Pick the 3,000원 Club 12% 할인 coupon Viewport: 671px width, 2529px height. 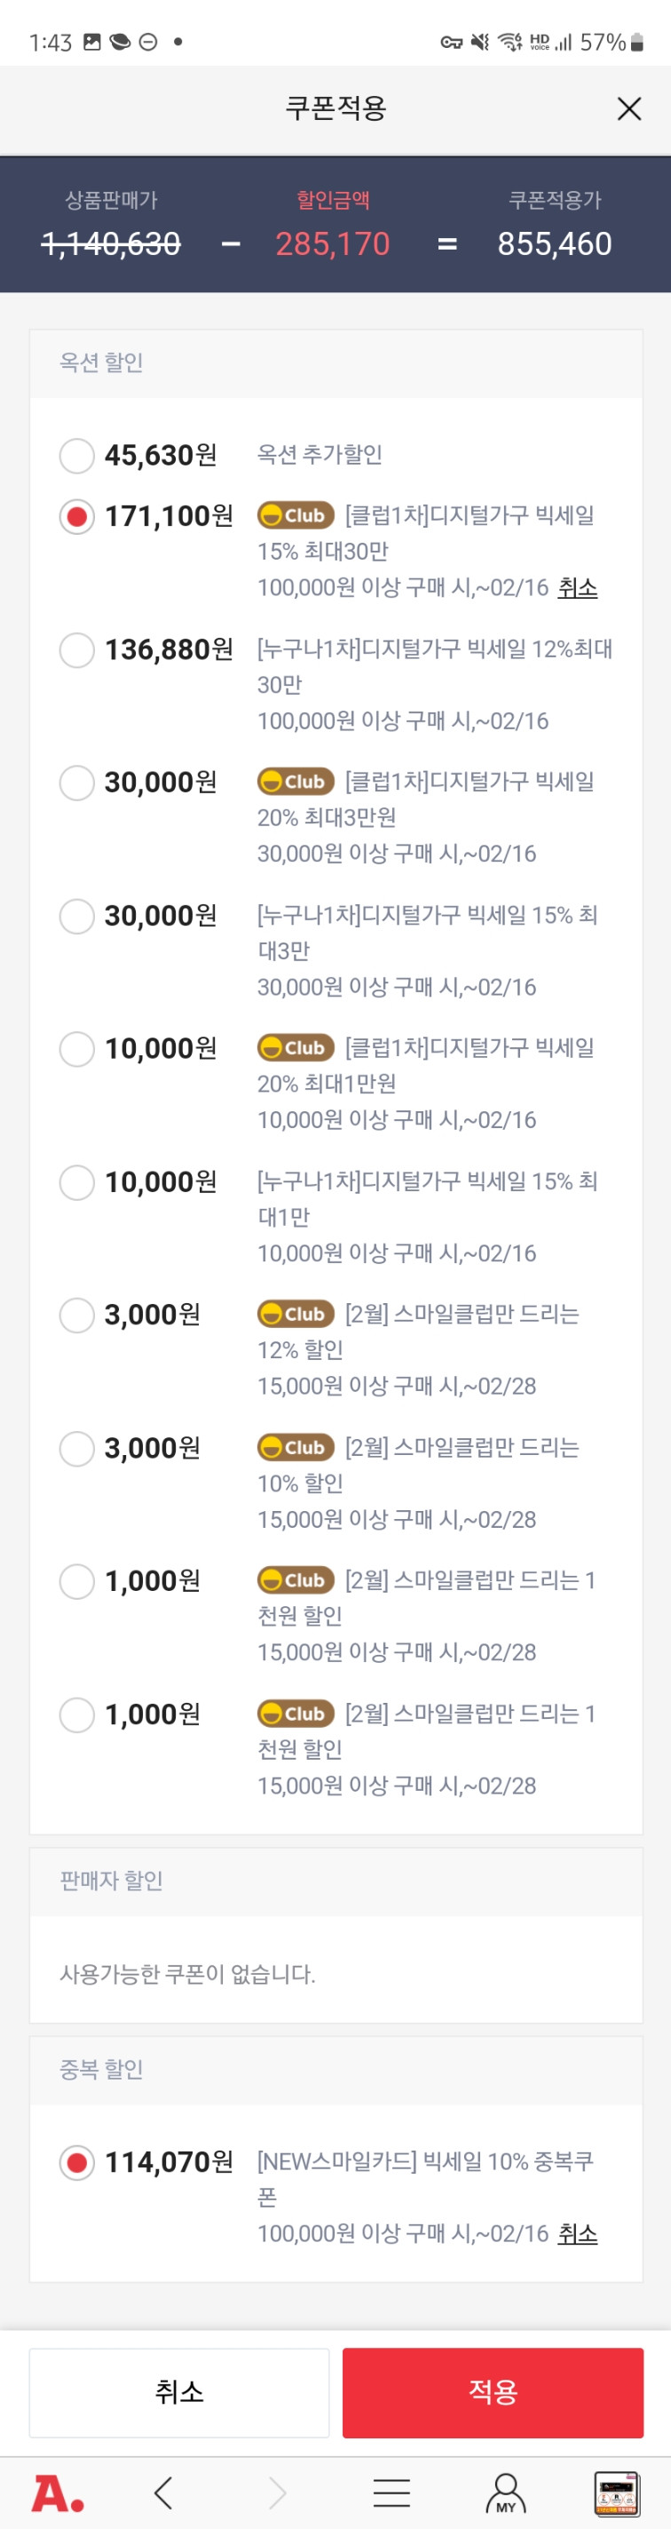pyautogui.click(x=76, y=1315)
